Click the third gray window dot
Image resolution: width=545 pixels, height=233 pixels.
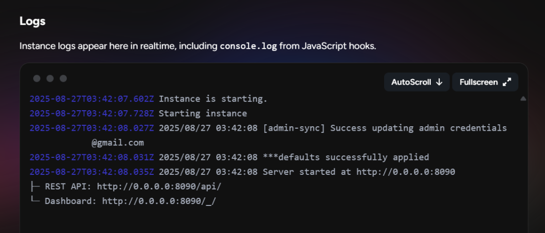[63, 78]
